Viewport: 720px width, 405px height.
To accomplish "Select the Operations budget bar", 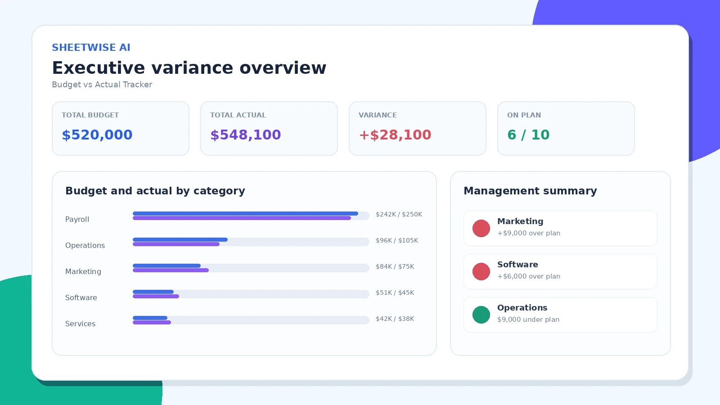I will 180,239.
